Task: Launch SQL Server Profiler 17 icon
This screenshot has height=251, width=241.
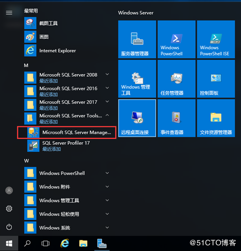Action: pos(33,146)
